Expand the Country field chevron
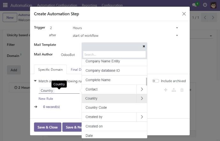This screenshot has height=141, width=220. 142,98
